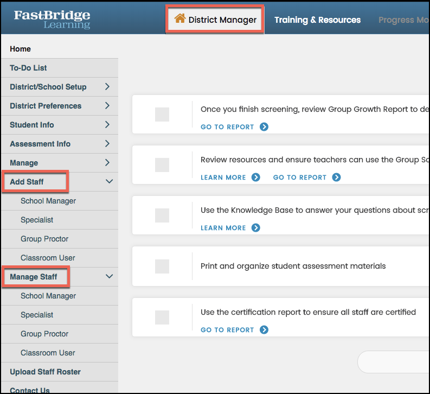
Task: Select Specialist under Manage Staff
Action: (x=37, y=315)
